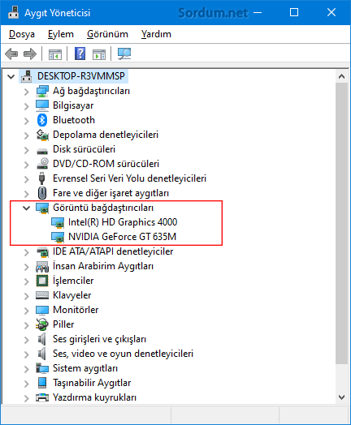Collapse the DESKTOP-R3VMMSP root node

point(11,77)
